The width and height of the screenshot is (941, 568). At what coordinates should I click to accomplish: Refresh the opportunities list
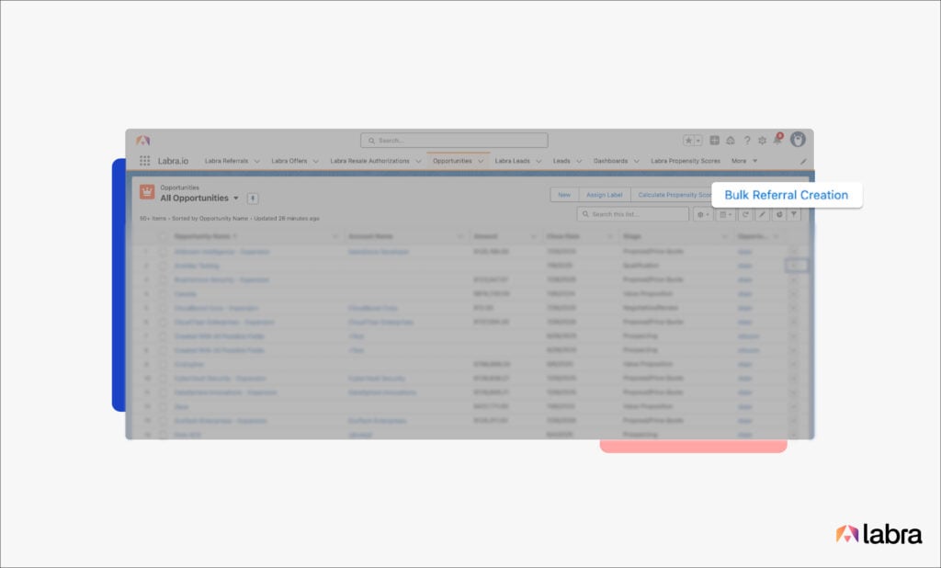click(745, 214)
